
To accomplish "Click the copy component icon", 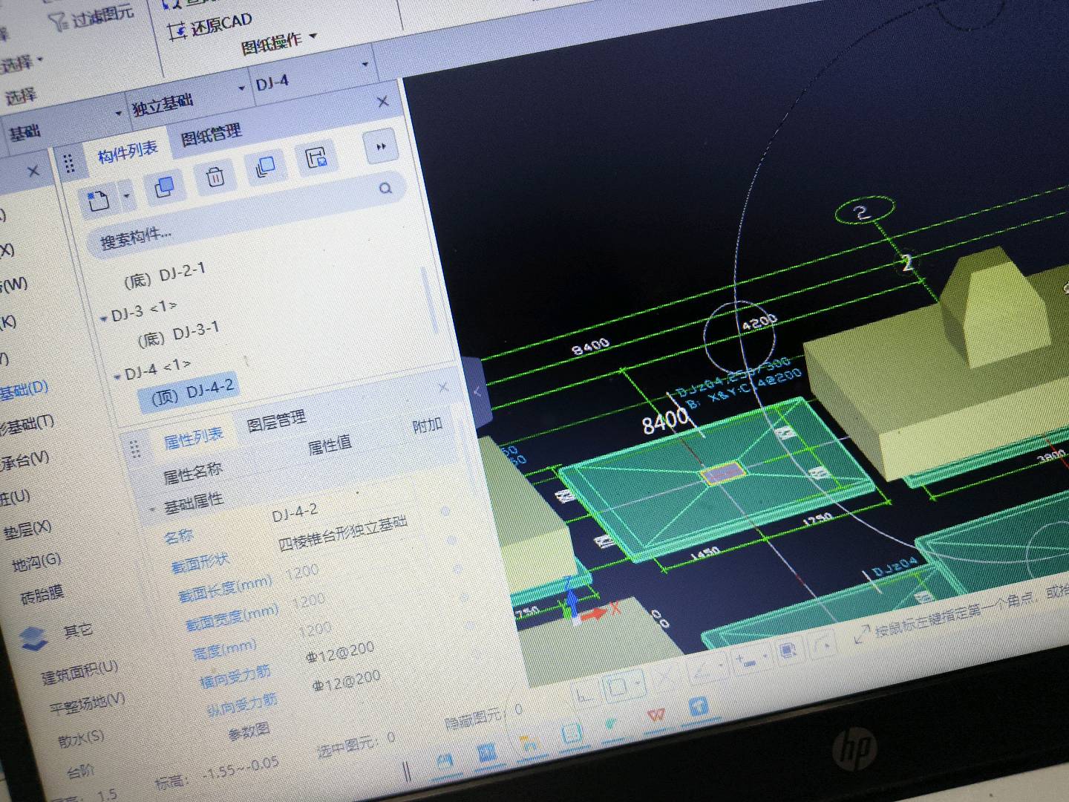I will 164,187.
